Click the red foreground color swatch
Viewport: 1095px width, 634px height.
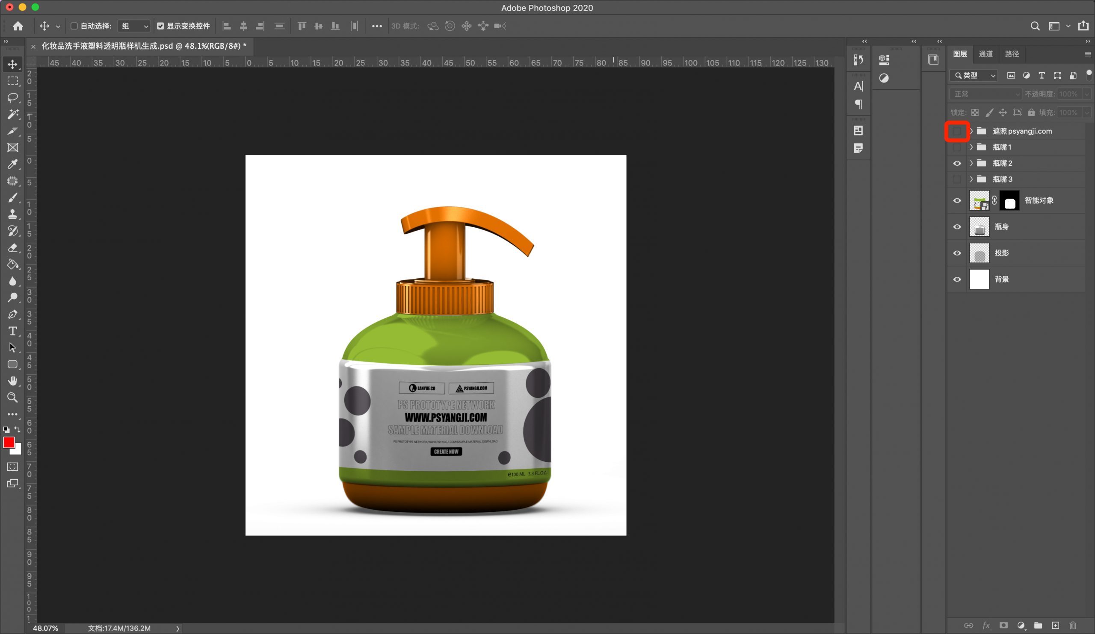9,442
